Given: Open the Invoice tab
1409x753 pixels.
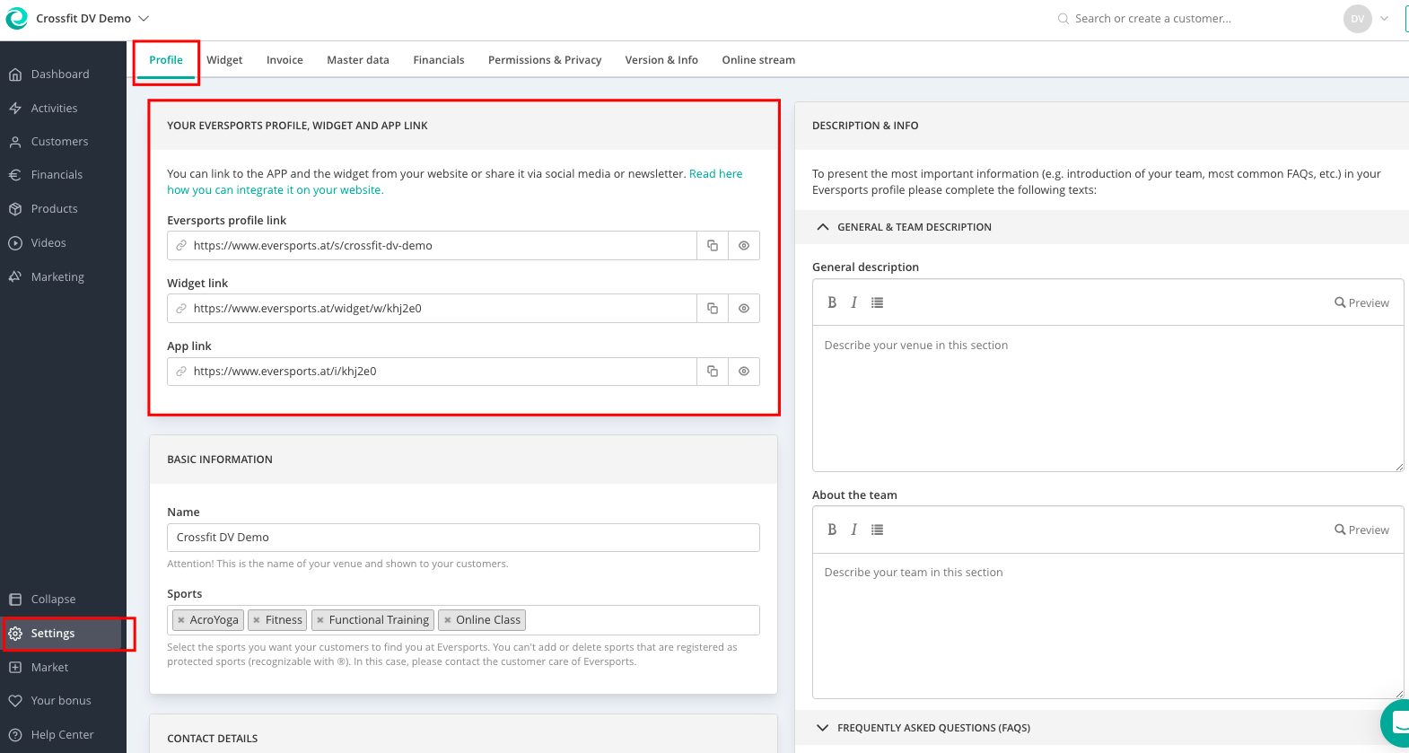Looking at the screenshot, I should pos(284,60).
